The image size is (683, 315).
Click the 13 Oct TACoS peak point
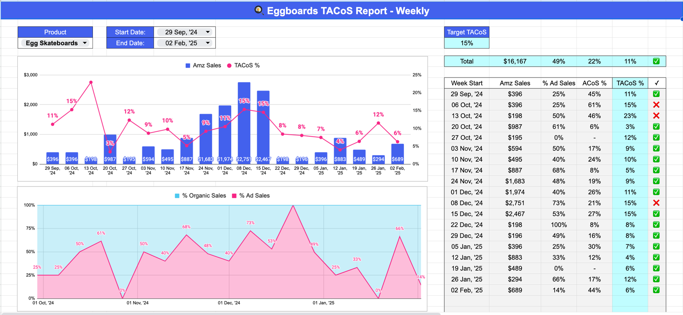click(x=91, y=82)
